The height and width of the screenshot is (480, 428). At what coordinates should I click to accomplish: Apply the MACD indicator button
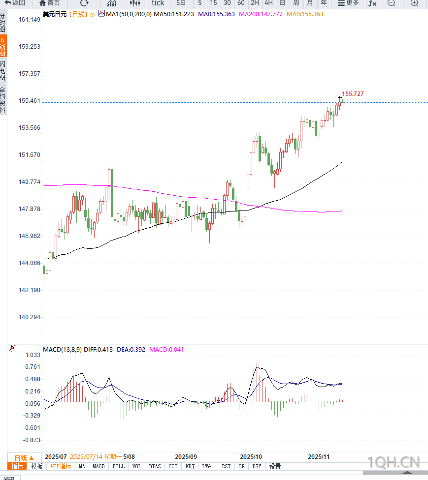pos(99,466)
